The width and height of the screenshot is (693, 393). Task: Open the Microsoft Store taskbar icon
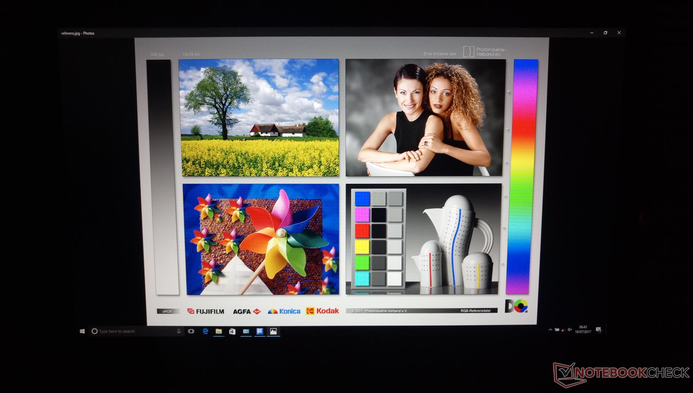click(232, 331)
